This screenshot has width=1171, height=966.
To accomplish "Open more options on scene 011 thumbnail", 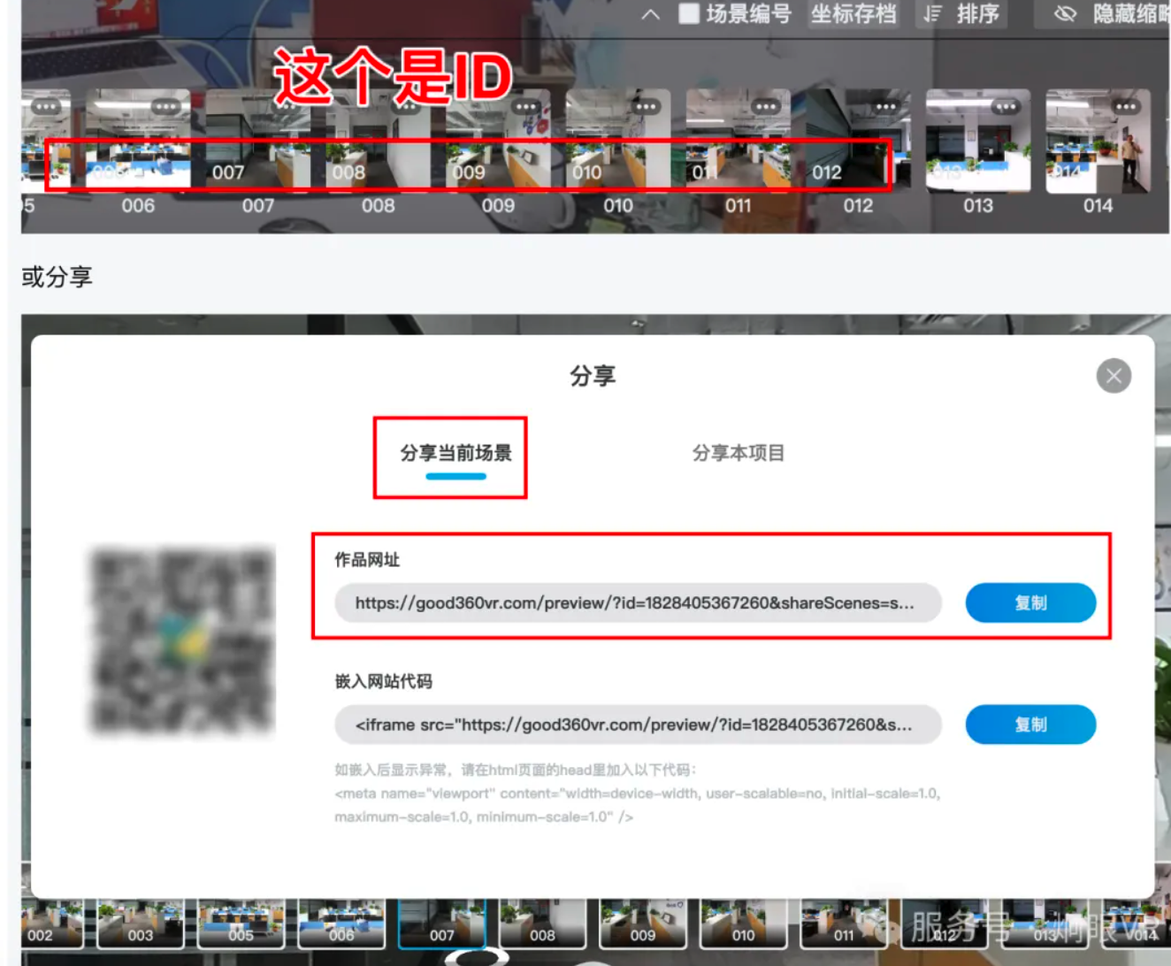I will coord(766,107).
